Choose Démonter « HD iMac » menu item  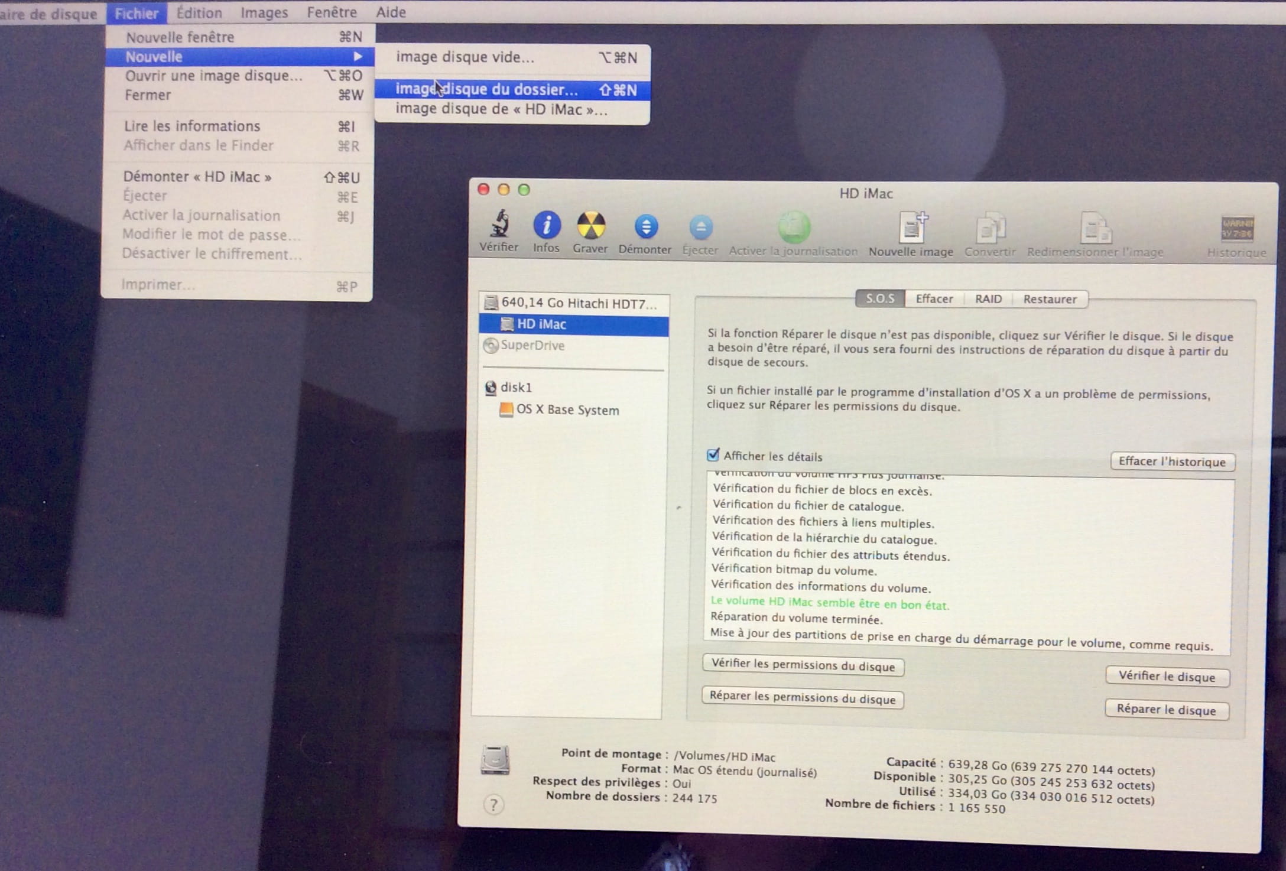point(238,177)
